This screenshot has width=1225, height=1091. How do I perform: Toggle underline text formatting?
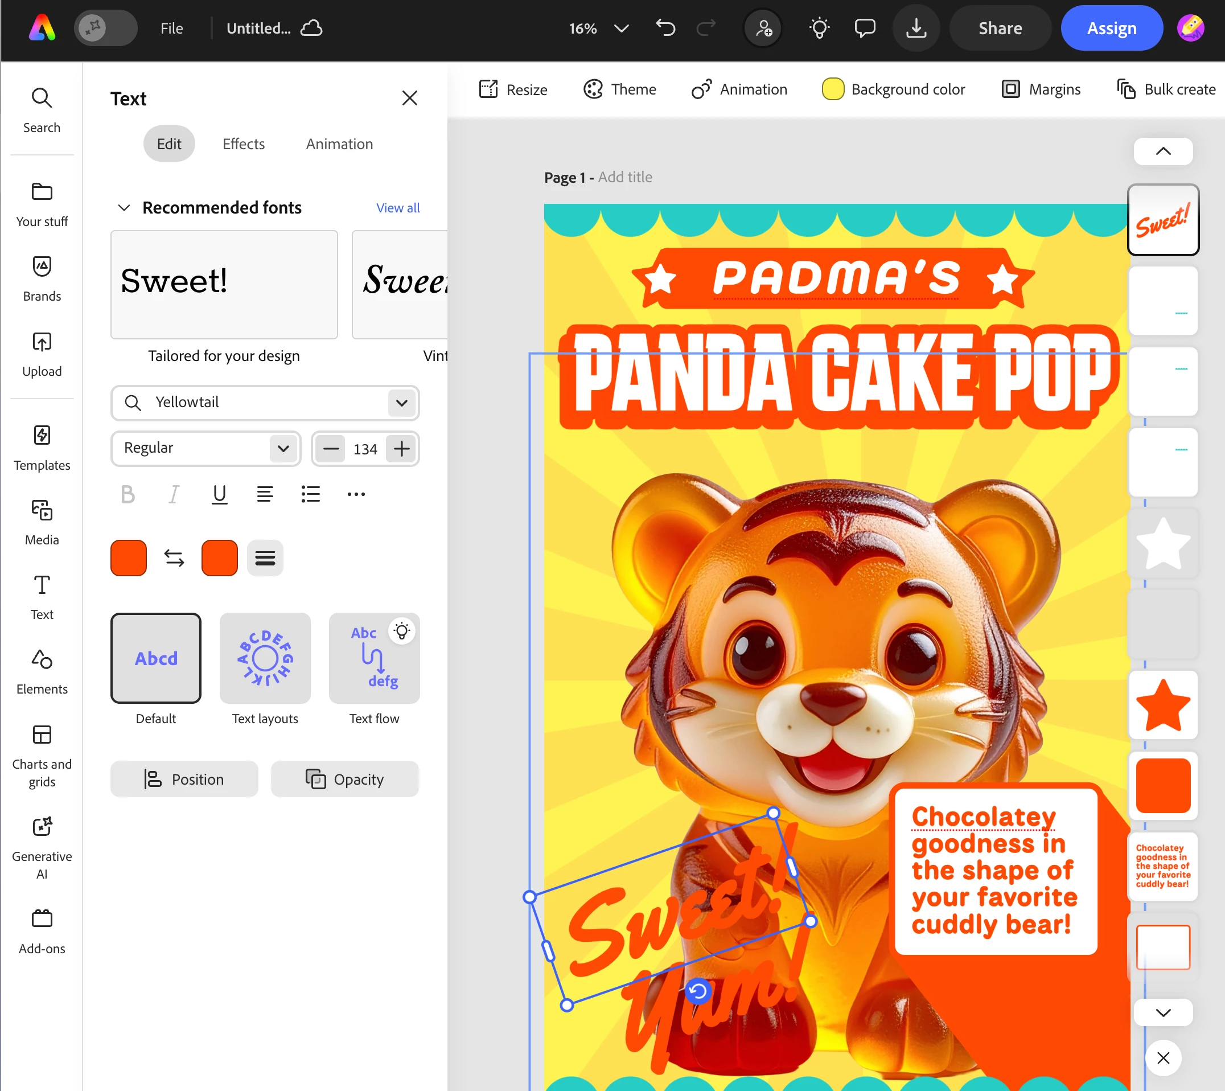pos(219,495)
